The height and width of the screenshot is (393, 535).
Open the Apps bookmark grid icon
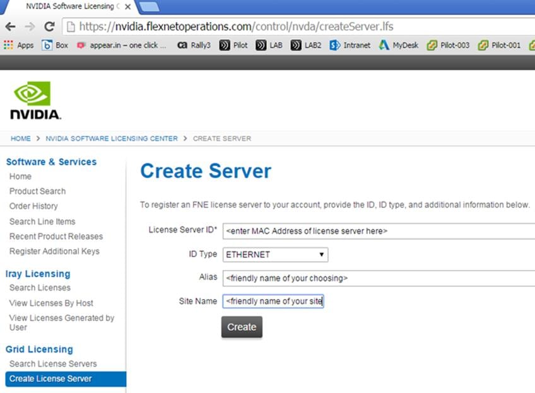(8, 45)
